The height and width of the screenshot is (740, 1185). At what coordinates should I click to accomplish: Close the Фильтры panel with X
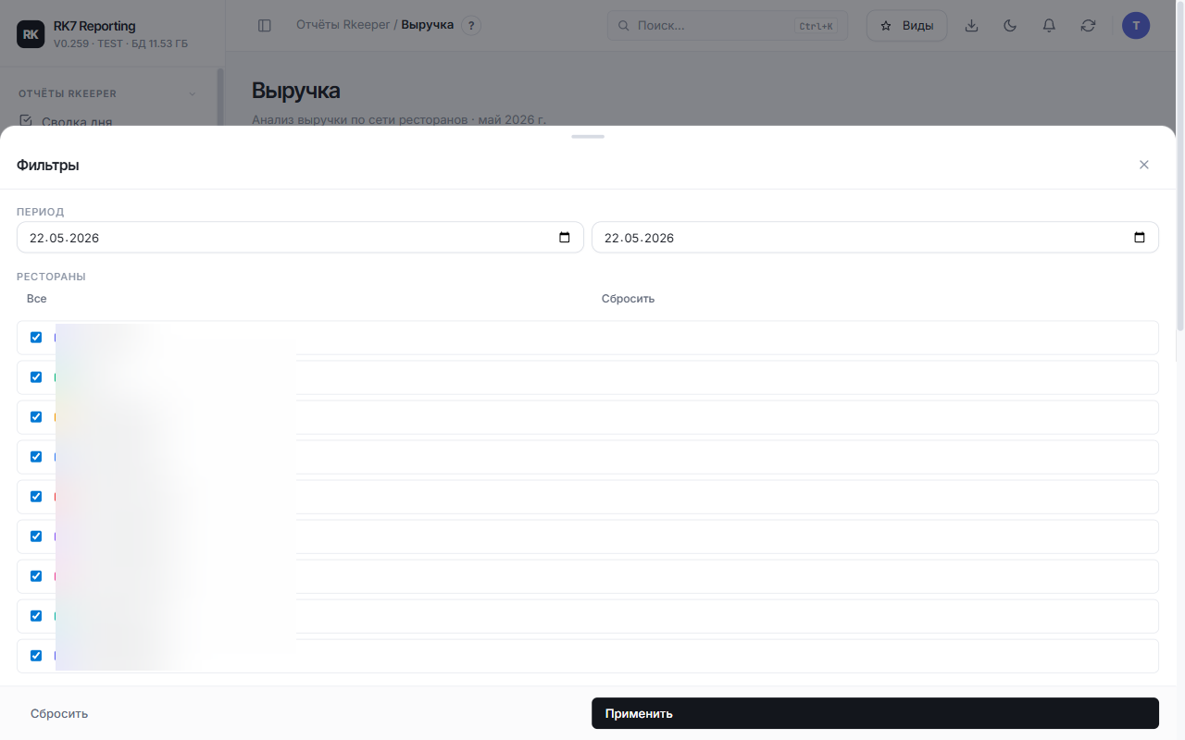[x=1144, y=165]
